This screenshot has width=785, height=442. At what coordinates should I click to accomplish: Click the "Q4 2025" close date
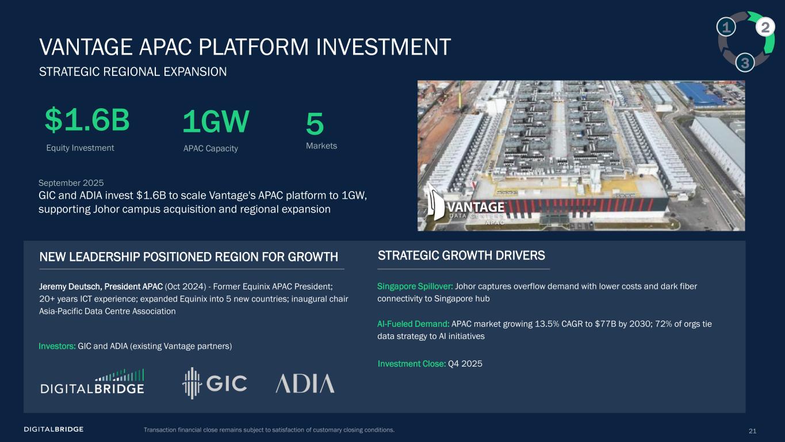coord(465,364)
